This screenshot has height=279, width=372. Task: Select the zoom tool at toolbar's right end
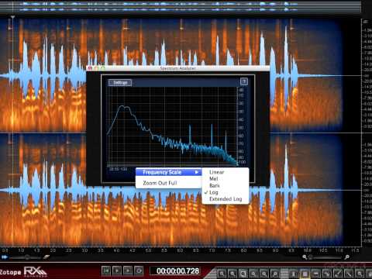360,274
